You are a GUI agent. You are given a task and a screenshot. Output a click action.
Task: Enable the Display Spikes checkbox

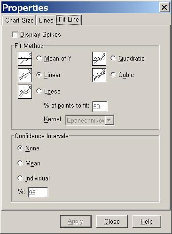[x=15, y=35]
